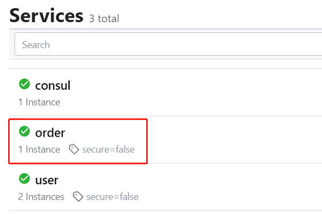Click the green health check icon beside user
Screen dimensions: 322x214
coord(24,179)
